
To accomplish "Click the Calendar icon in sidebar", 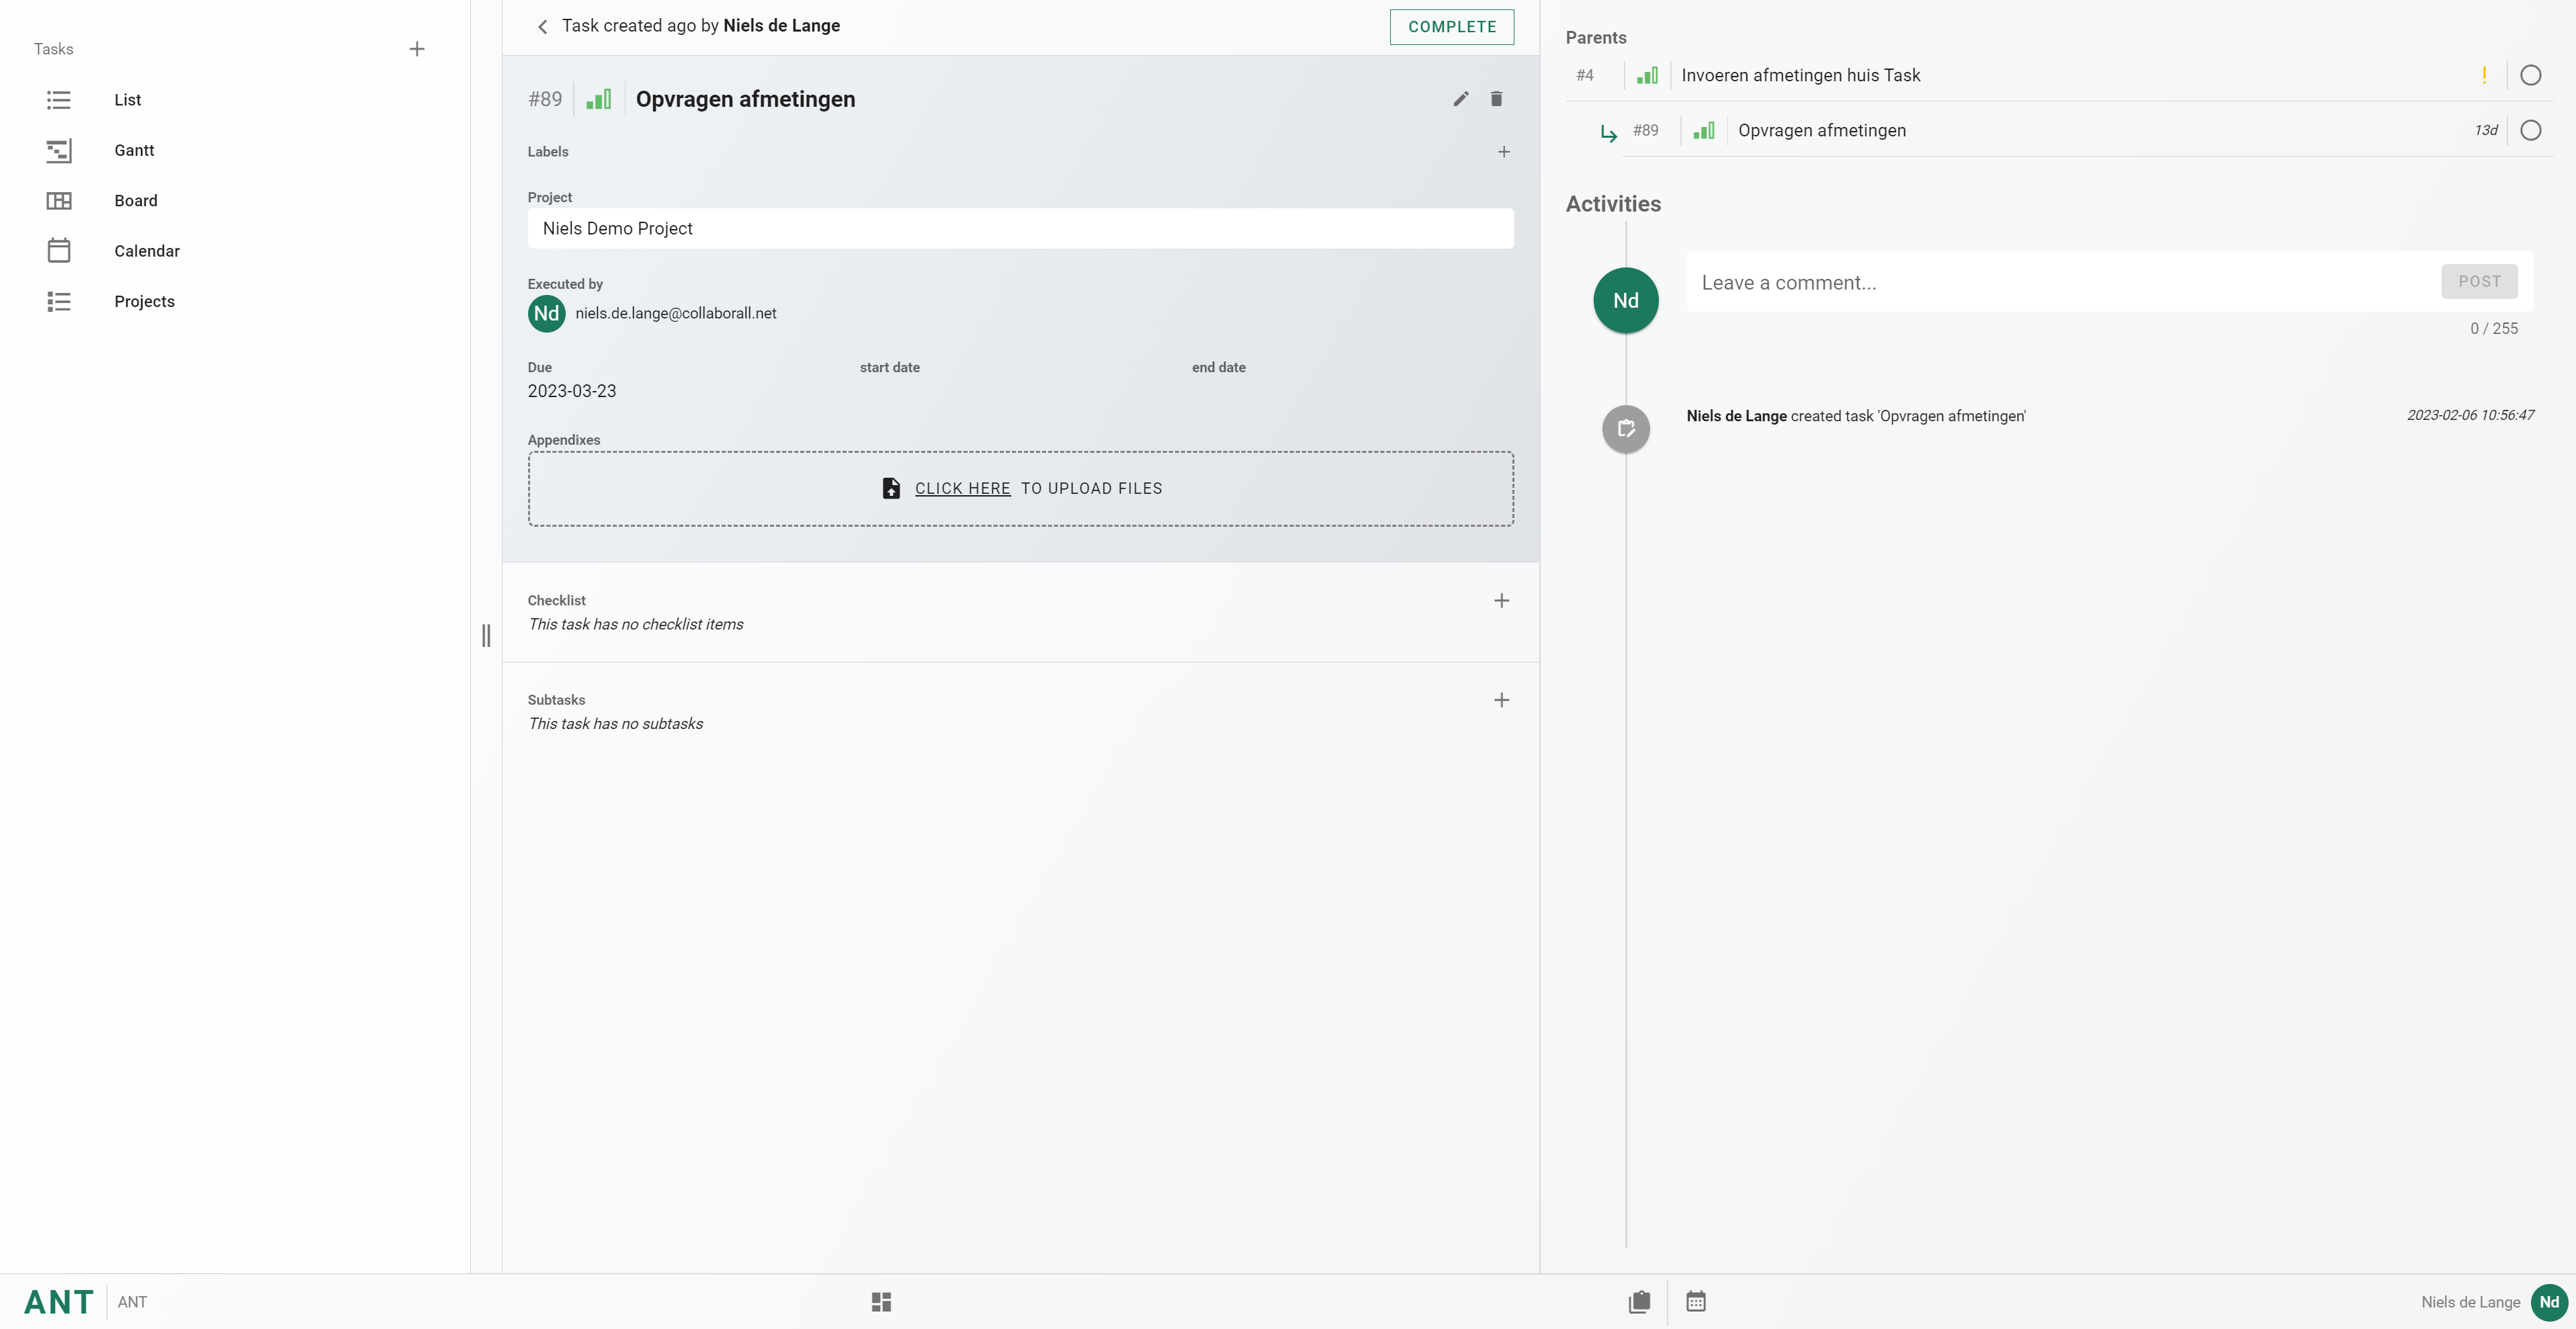I will click(x=59, y=250).
